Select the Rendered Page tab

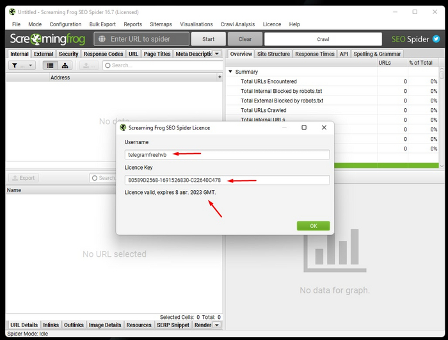point(203,325)
